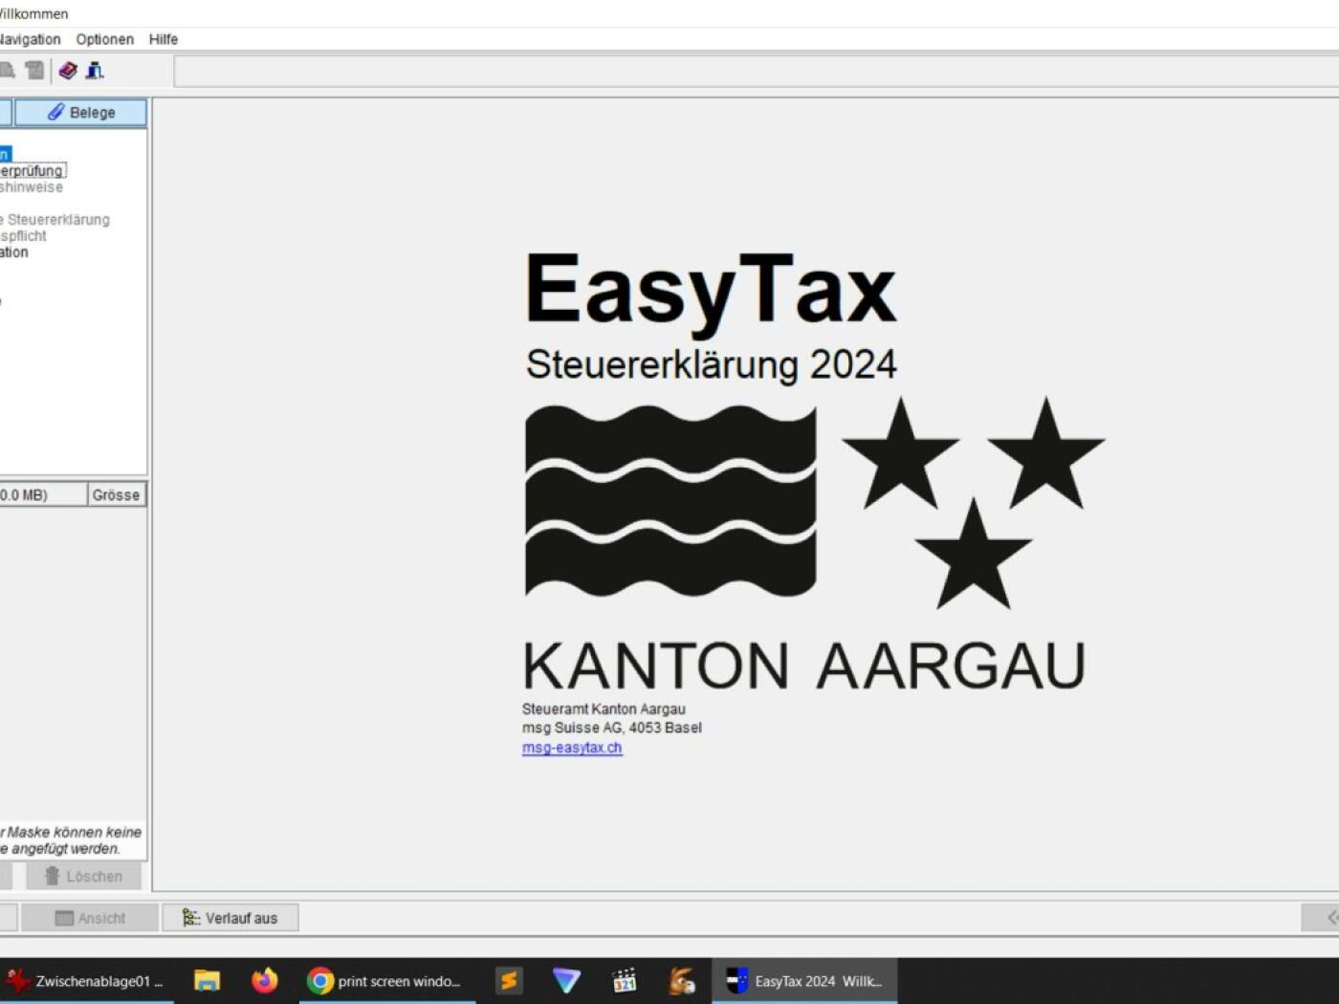1339x1004 pixels.
Task: Click the Ansicht button
Action: [90, 918]
